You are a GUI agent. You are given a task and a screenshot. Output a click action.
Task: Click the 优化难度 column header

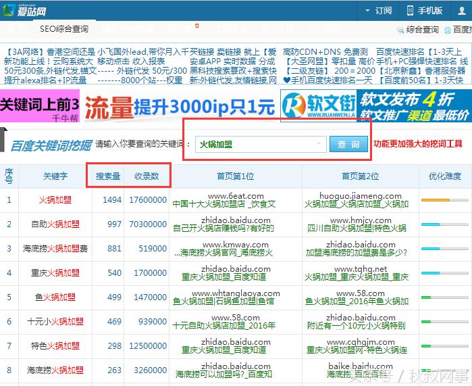pos(445,176)
